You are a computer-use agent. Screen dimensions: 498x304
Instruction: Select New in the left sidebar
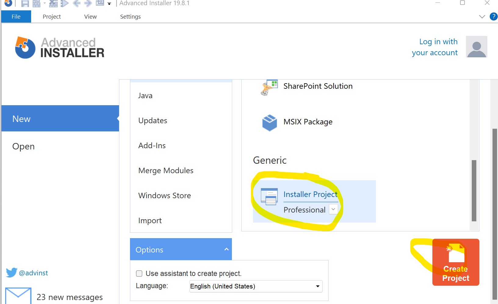[x=60, y=118]
